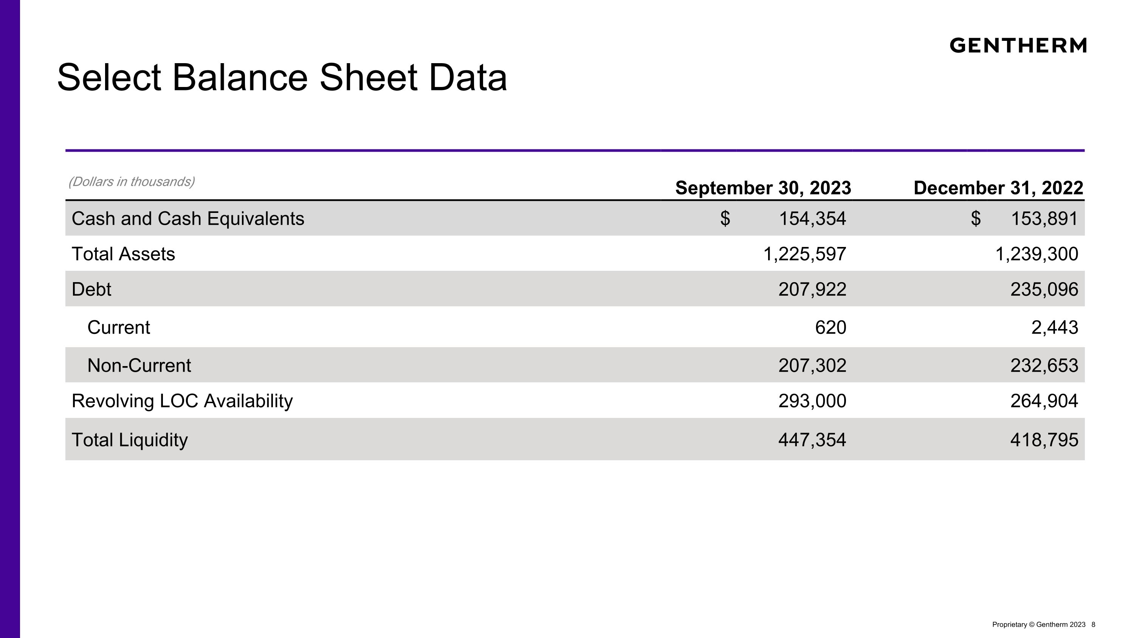Click the 418,795 total liquidity value

tap(1044, 440)
